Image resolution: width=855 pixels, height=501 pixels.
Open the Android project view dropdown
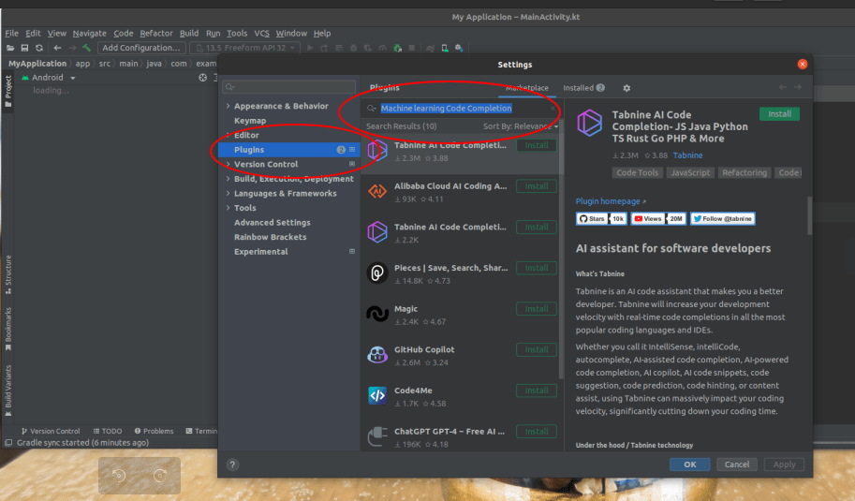tap(48, 78)
